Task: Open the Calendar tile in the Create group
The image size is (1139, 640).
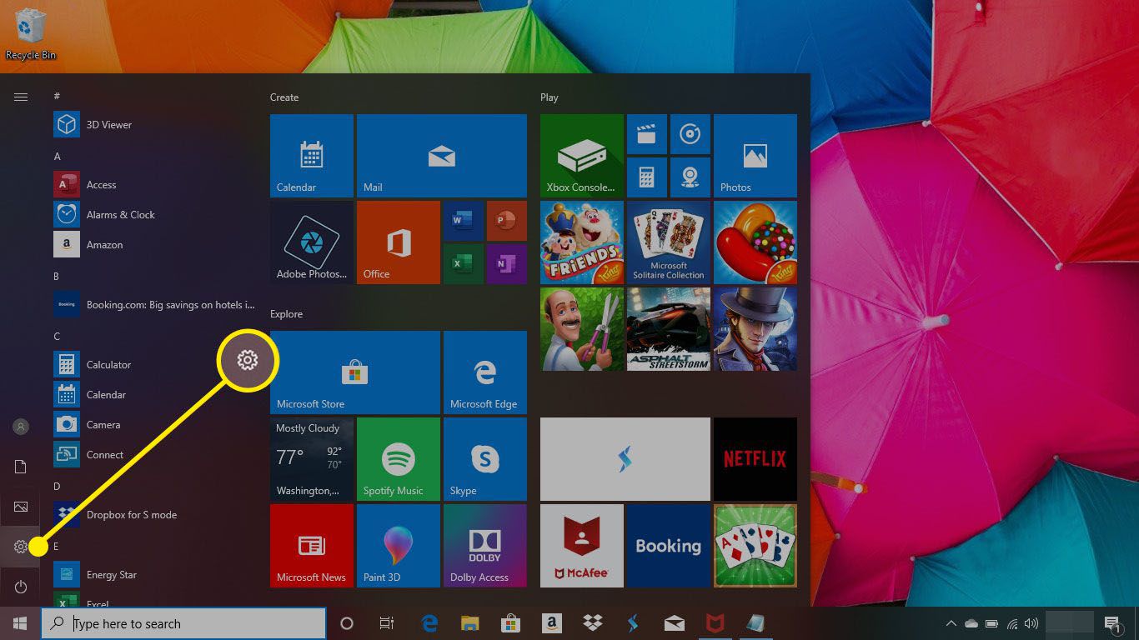Action: coord(311,155)
